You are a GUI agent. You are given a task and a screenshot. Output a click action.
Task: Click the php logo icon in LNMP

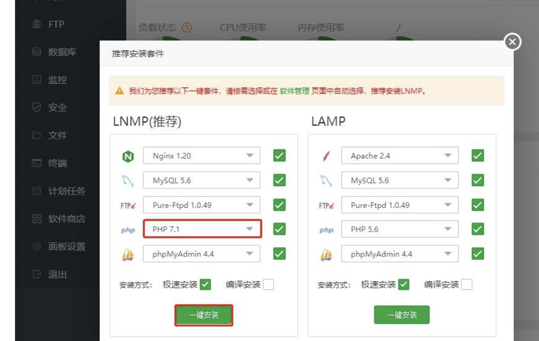[x=127, y=230]
